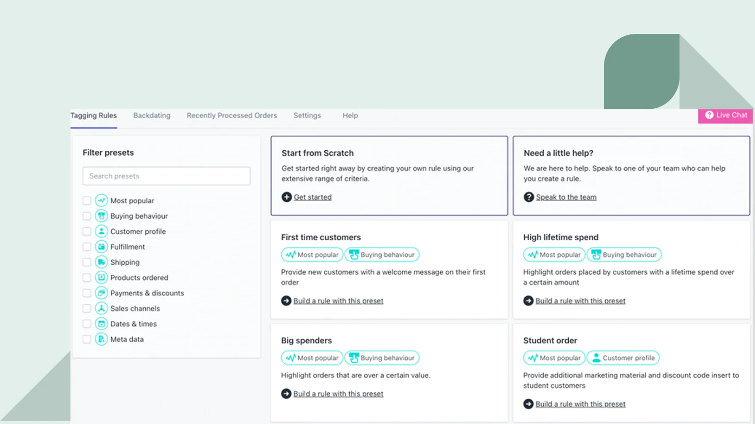Switch to the Backdating tab
This screenshot has width=755, height=424.
tap(151, 115)
